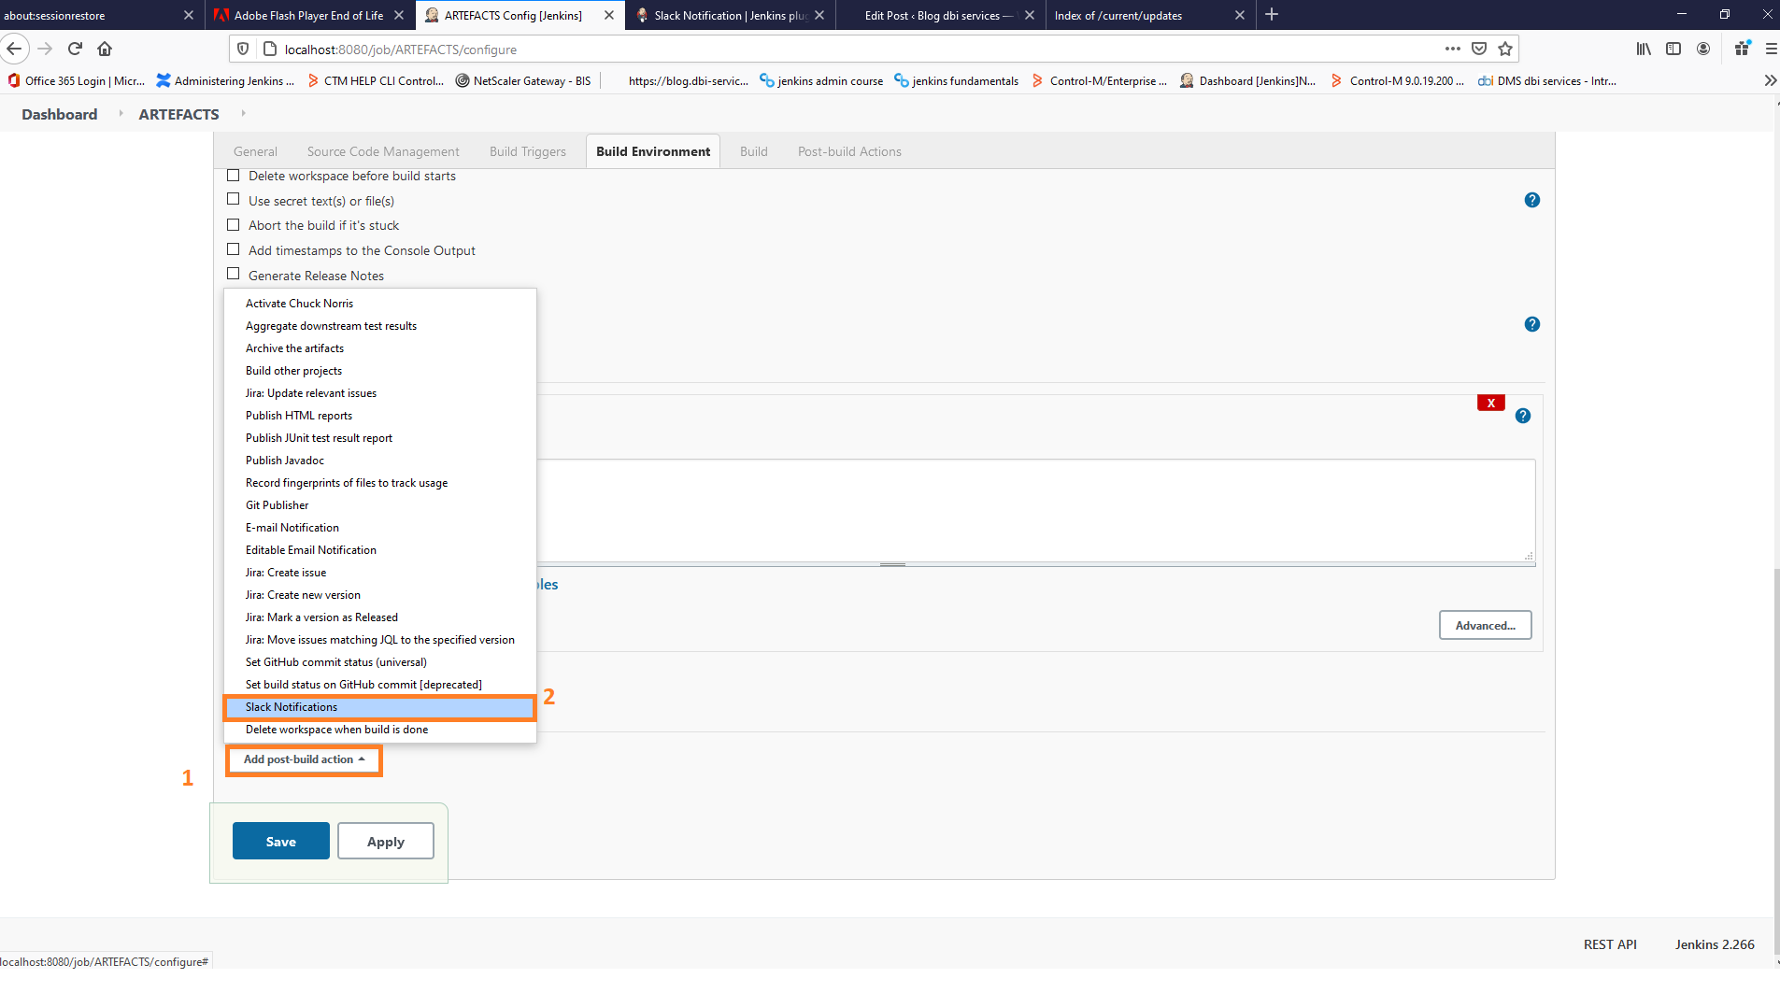Select Git Publisher action
1780x1007 pixels.
(380, 505)
